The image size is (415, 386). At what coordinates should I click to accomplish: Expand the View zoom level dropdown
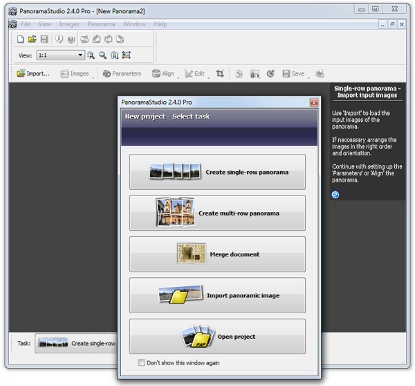[x=81, y=55]
